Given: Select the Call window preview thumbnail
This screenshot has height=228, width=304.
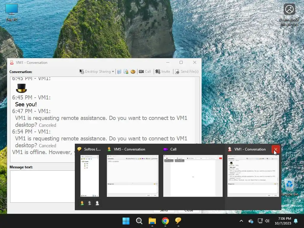Looking at the screenshot, I should tap(193, 176).
